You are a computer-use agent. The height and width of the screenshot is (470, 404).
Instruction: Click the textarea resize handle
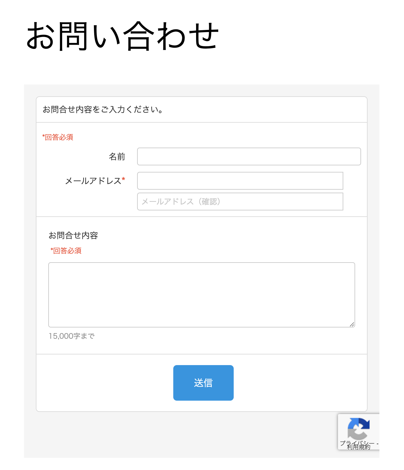(352, 325)
